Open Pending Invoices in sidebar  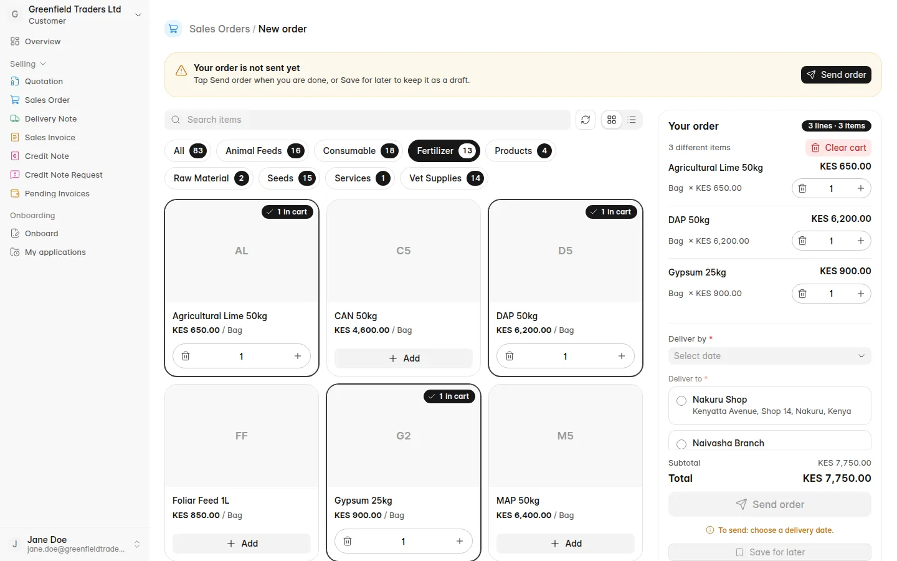75,194
